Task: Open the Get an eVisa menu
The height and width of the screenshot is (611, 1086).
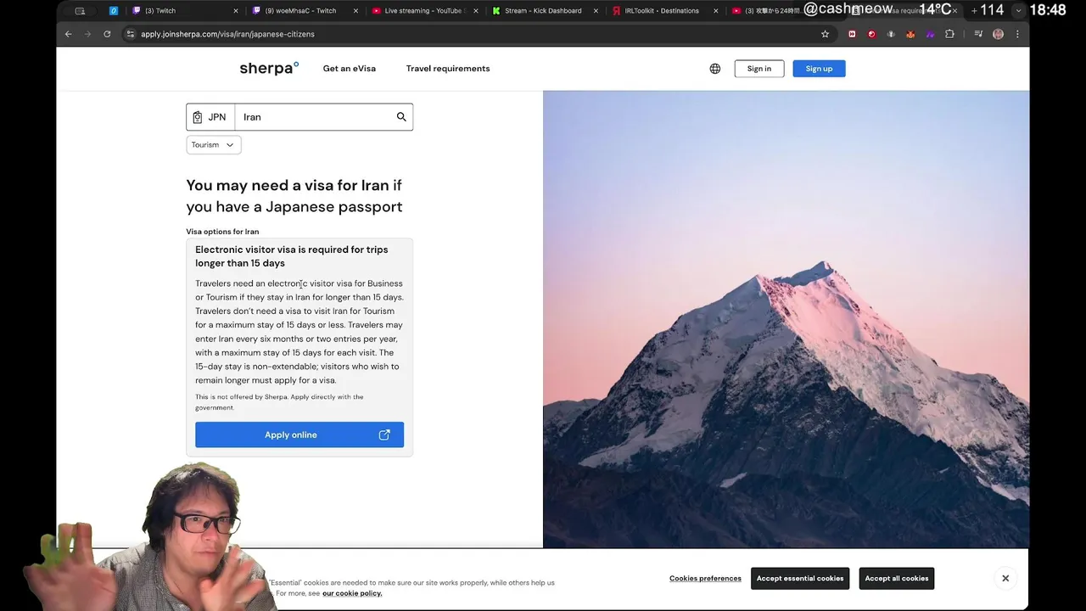Action: pyautogui.click(x=350, y=69)
